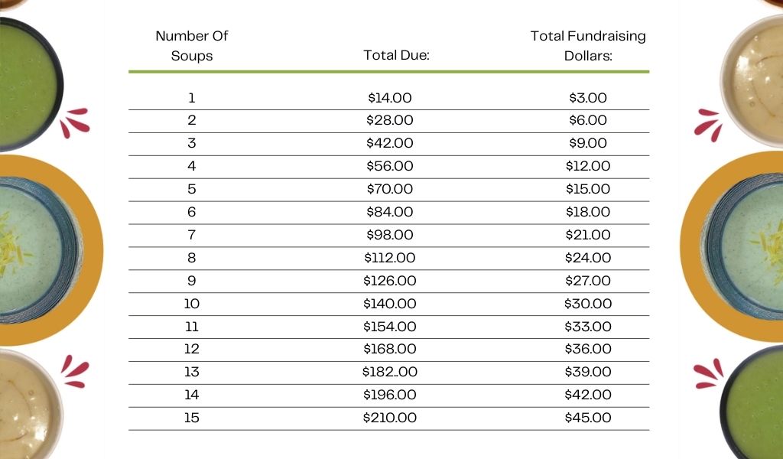Select the red splash marks at upper right
This screenshot has width=783, height=459.
point(709,124)
